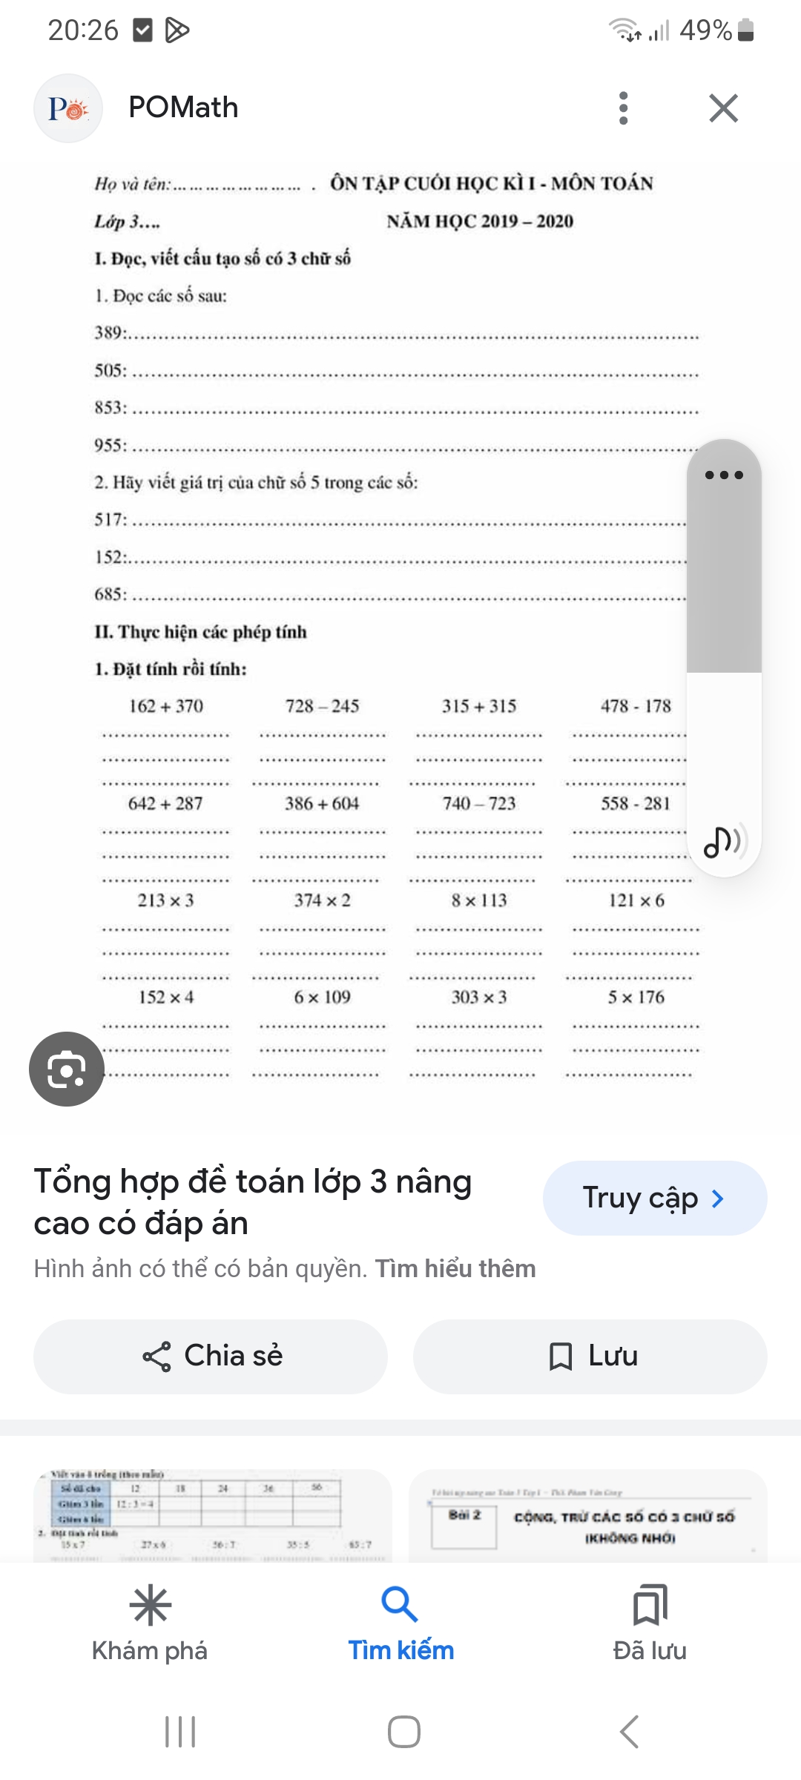Select the Tìm kiếm search tab
801x1780 pixels.
(400, 1624)
